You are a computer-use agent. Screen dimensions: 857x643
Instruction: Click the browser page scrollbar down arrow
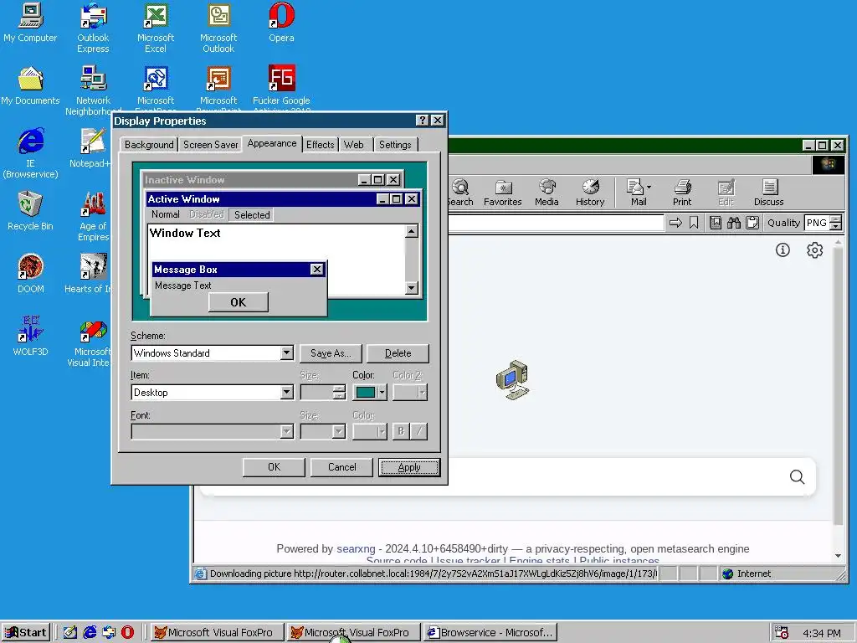838,556
